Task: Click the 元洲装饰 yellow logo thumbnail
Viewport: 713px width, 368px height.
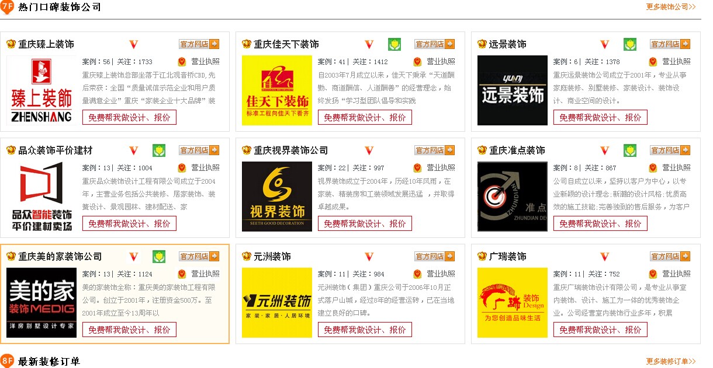Action: pyautogui.click(x=277, y=303)
